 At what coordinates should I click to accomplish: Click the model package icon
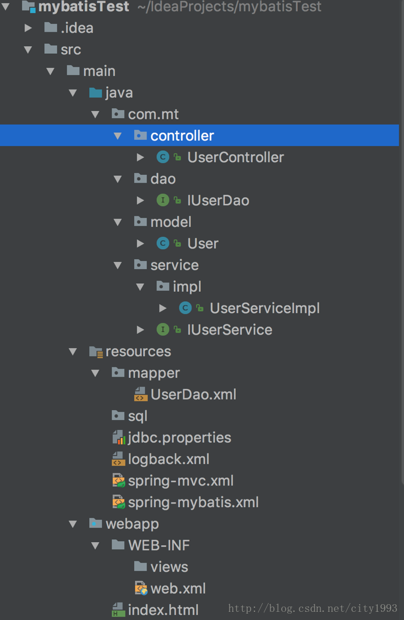click(x=141, y=222)
